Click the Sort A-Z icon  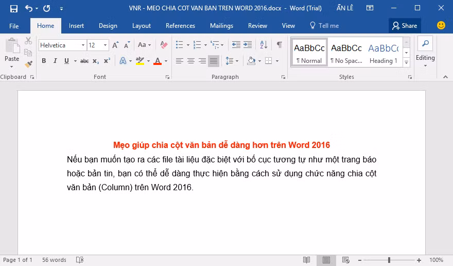point(263,45)
